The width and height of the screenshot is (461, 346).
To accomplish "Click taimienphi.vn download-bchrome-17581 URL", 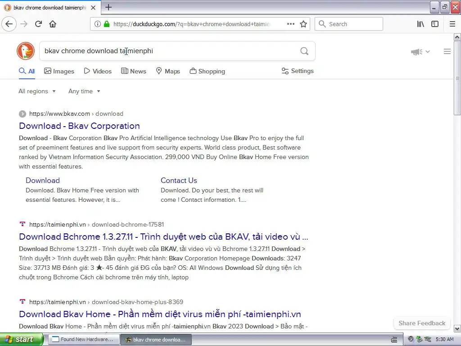I will [x=96, y=224].
